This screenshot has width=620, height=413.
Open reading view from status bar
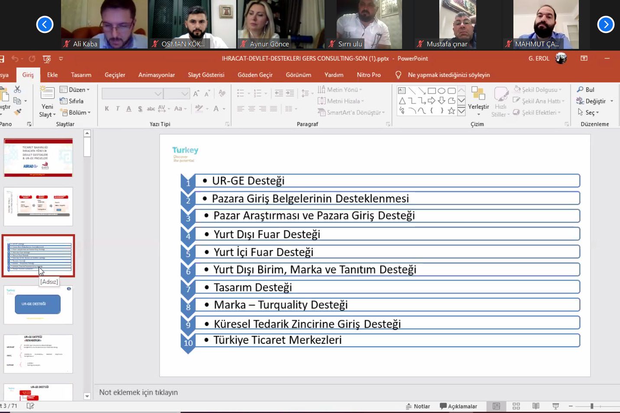coord(536,406)
